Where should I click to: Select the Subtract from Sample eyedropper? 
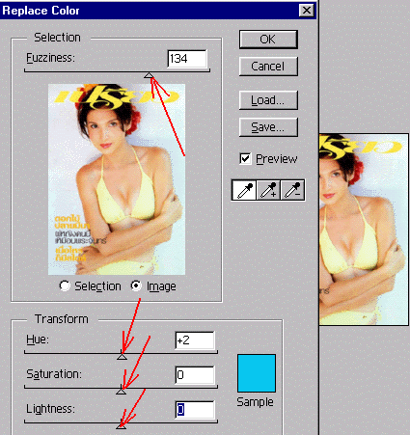(x=292, y=190)
